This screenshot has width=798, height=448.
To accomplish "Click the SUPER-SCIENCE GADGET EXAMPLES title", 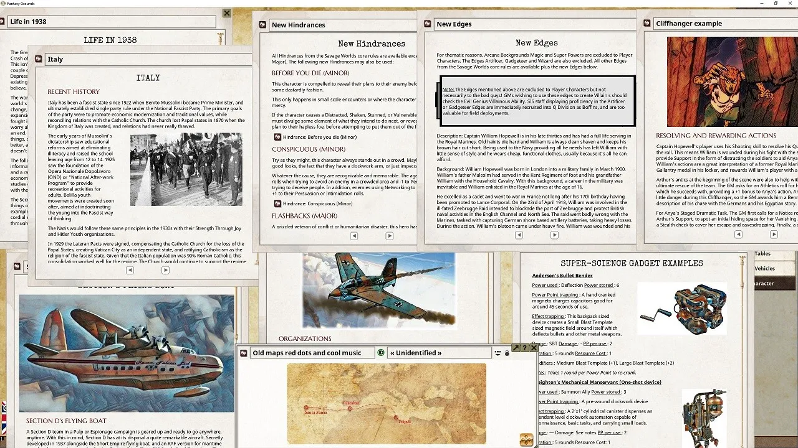I will click(x=632, y=263).
